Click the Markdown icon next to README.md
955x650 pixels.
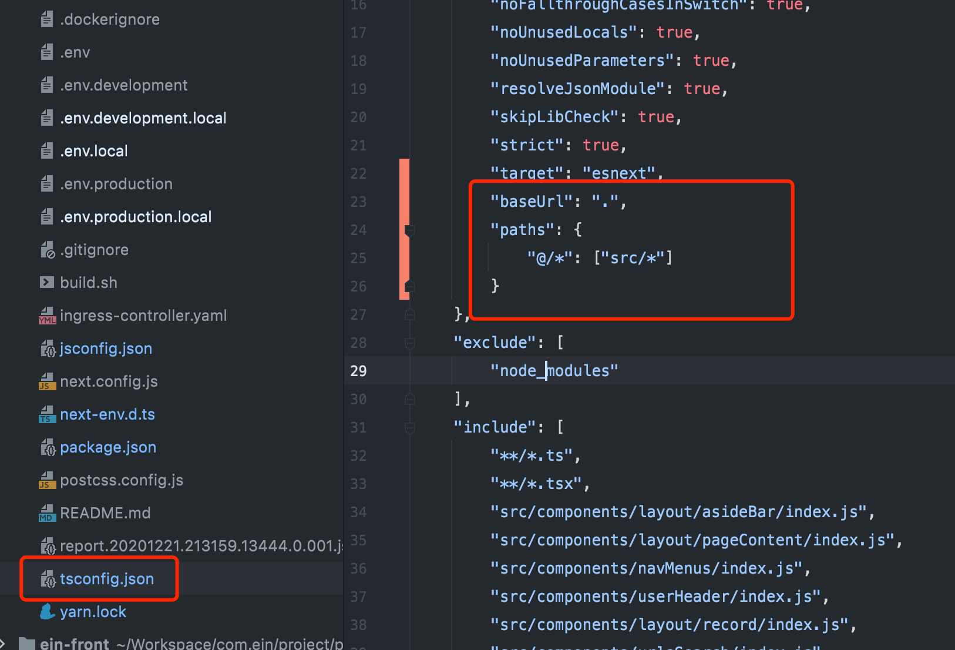tap(47, 513)
